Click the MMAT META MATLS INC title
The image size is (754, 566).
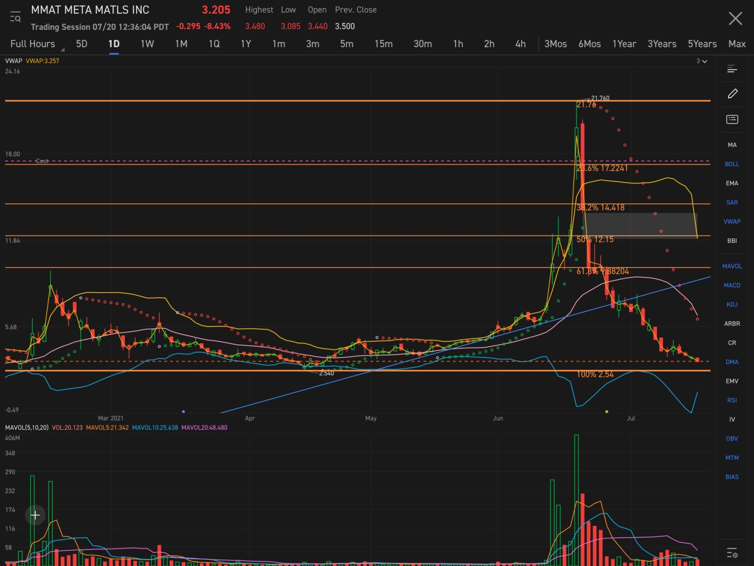[90, 10]
